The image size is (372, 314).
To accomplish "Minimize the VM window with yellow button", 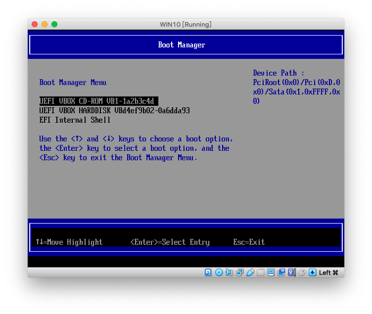I will 45,24.
